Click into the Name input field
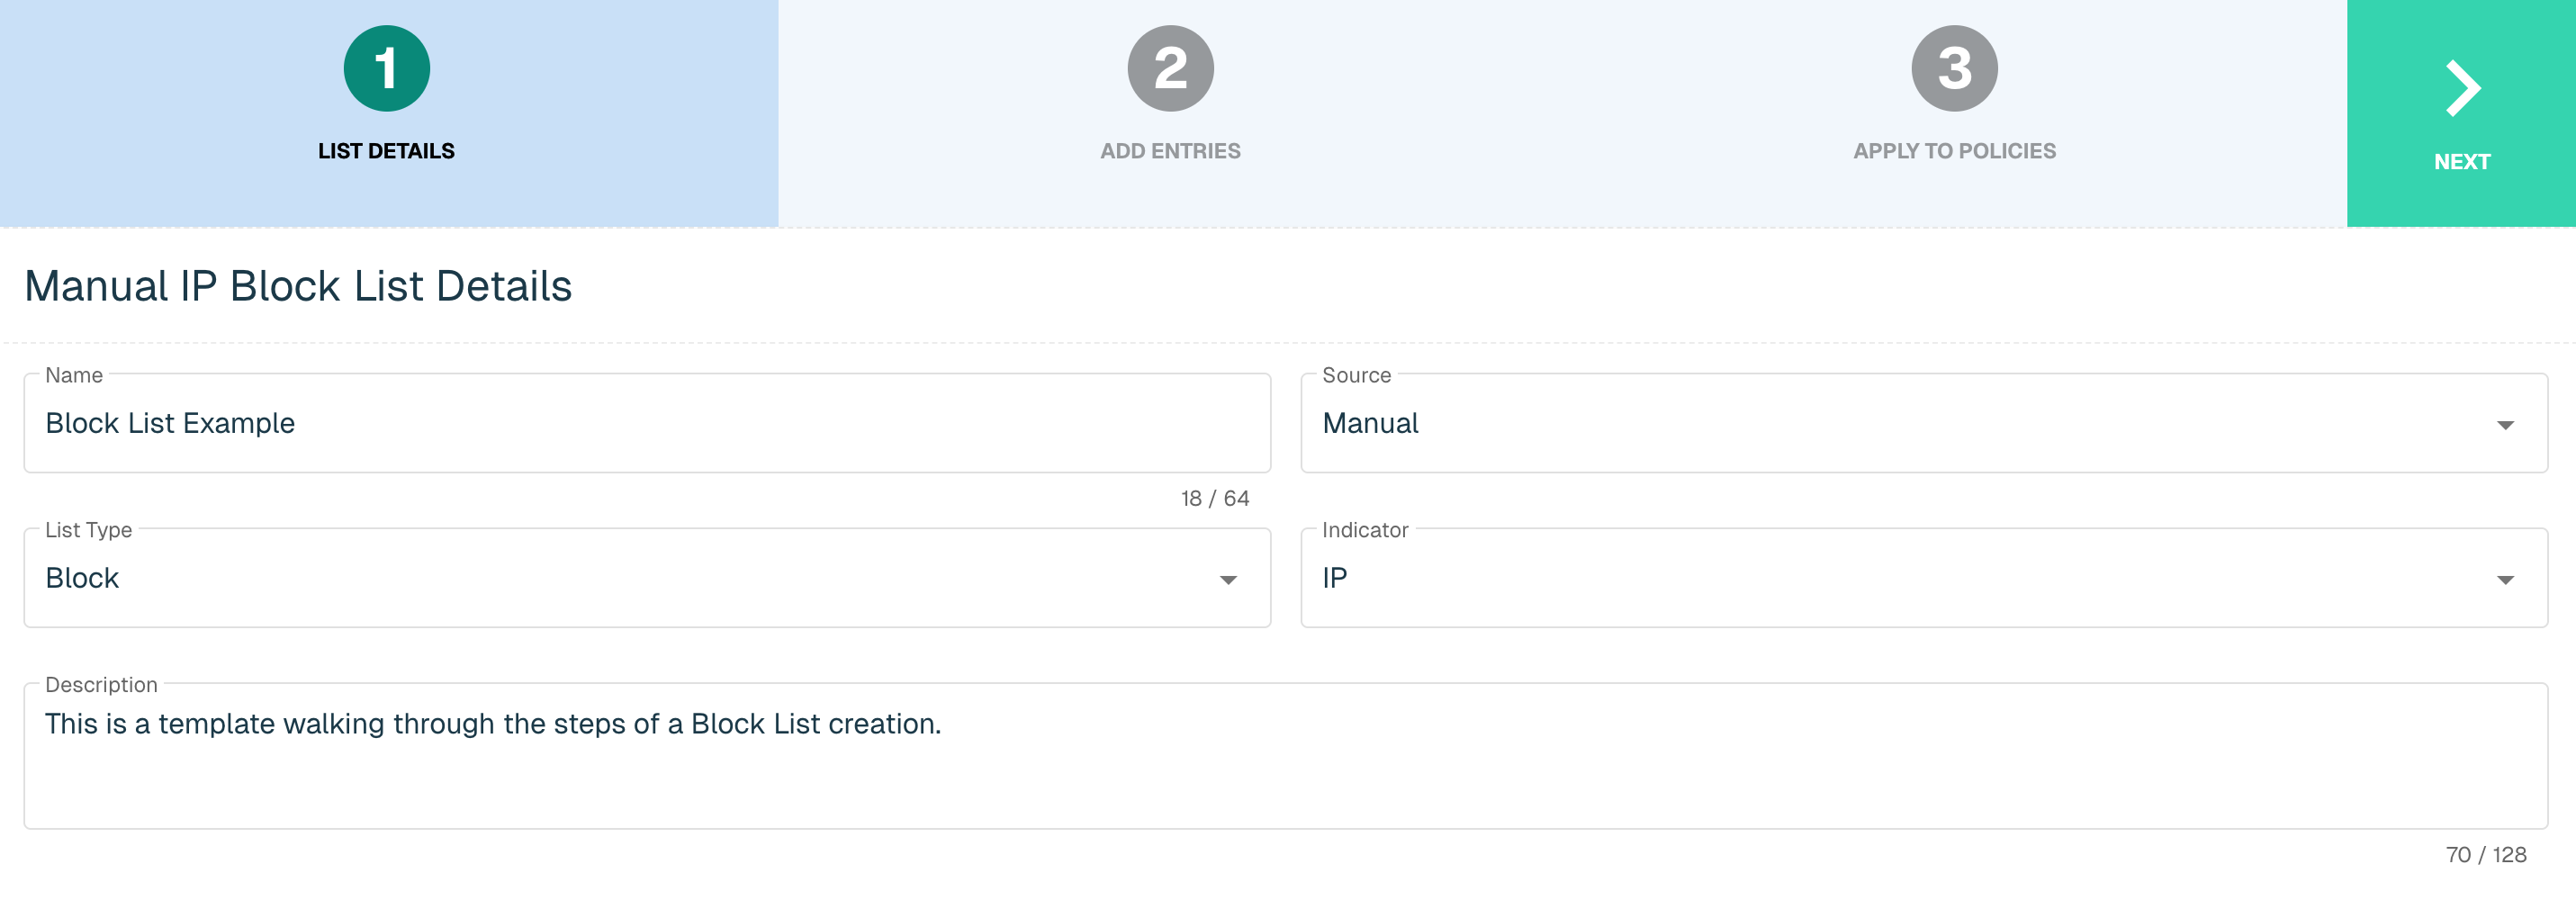This screenshot has height=909, width=2576. click(647, 423)
